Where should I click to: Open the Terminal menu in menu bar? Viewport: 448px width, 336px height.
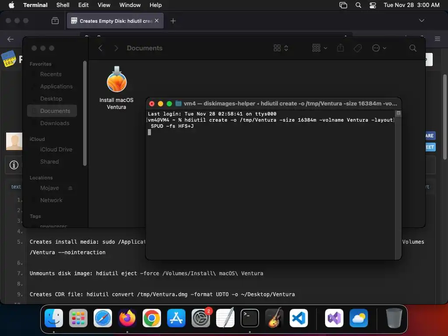35,5
